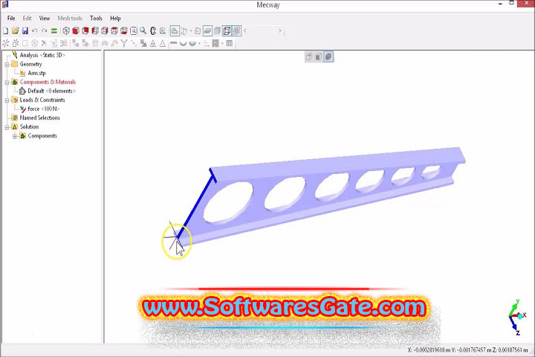Viewport: 535px width, 357px height.
Task: Open a file using the folder icon
Action: 16,31
